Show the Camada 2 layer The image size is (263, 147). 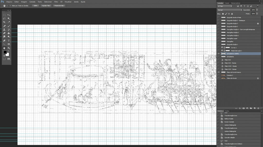point(219,75)
